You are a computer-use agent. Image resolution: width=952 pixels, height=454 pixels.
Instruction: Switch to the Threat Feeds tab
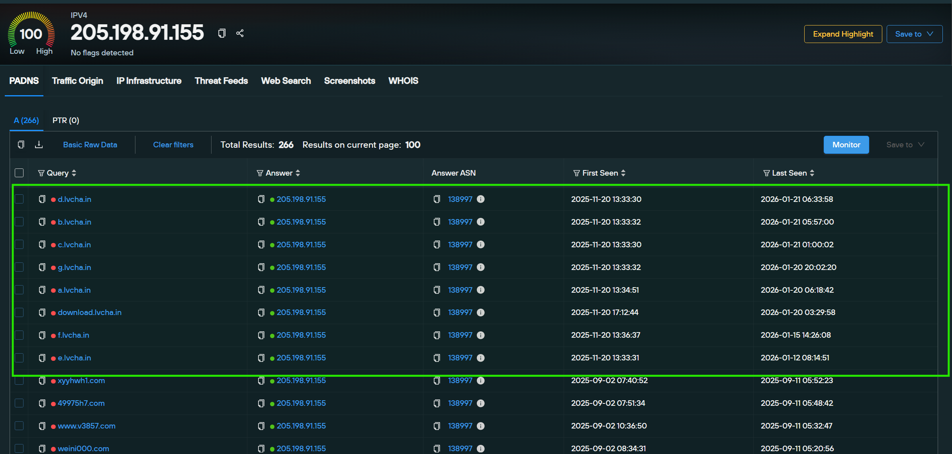(x=221, y=81)
